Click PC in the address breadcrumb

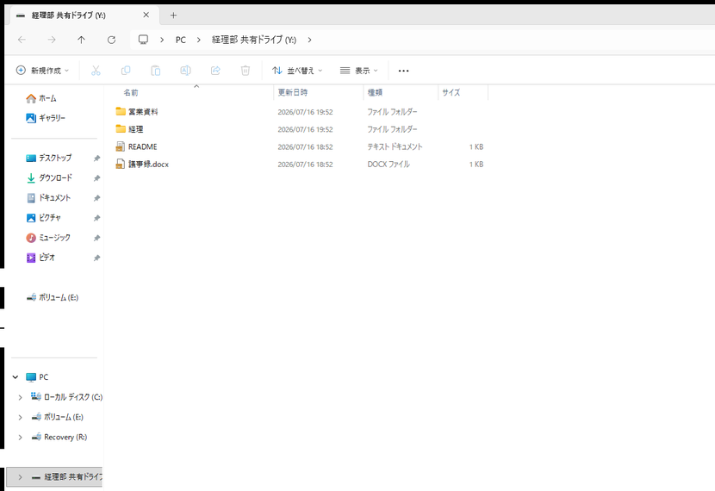(181, 40)
